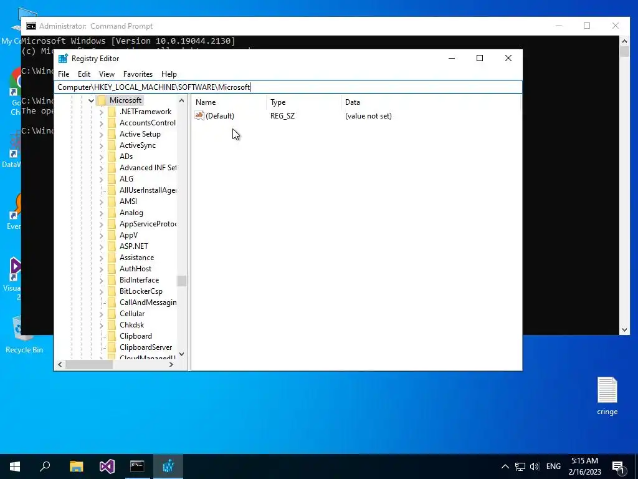Click tree pane scroll-up arrow

tap(181, 100)
